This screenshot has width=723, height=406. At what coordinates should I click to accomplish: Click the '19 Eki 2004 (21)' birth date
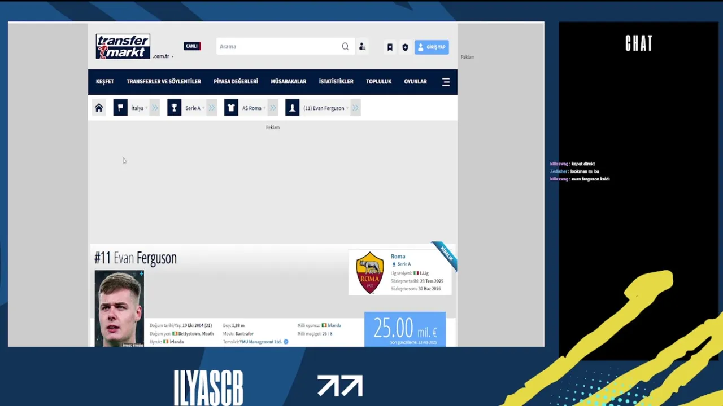click(197, 325)
